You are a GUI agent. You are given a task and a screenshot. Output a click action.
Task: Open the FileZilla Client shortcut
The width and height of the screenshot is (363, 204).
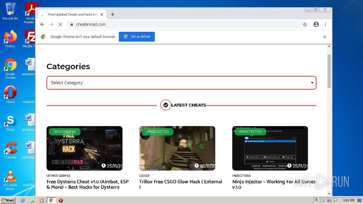tap(29, 39)
